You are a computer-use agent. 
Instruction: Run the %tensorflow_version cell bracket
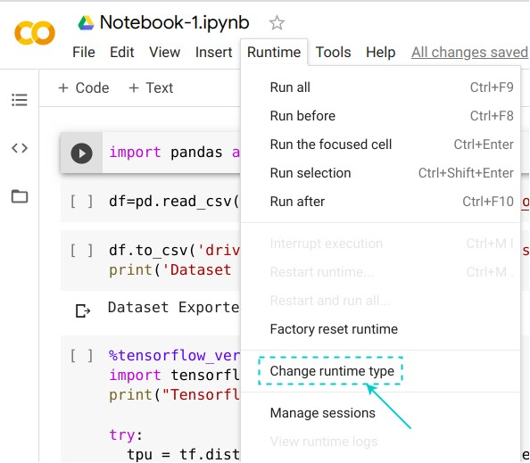(81, 356)
